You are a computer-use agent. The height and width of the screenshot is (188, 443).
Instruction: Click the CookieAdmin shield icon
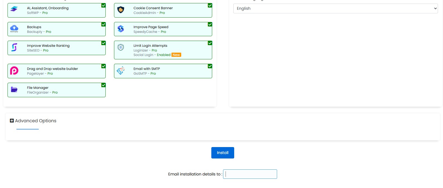121,10
